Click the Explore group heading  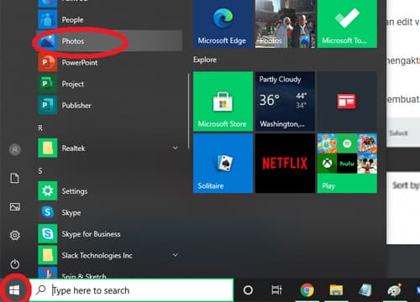point(205,60)
